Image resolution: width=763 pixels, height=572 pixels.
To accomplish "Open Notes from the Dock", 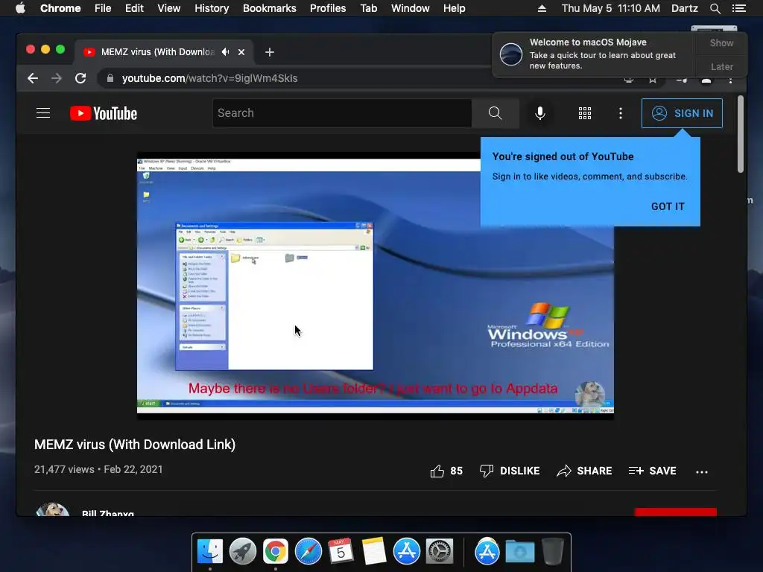I will point(374,552).
